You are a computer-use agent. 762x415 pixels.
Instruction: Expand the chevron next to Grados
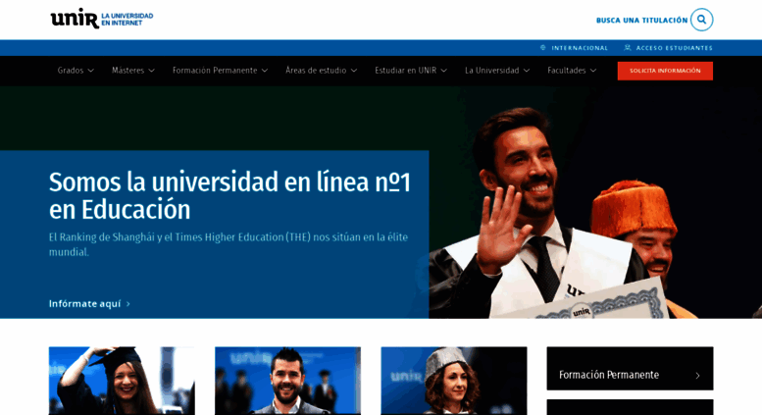(91, 71)
